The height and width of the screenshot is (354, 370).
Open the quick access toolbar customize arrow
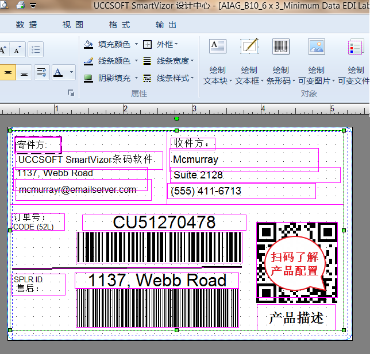point(33,5)
